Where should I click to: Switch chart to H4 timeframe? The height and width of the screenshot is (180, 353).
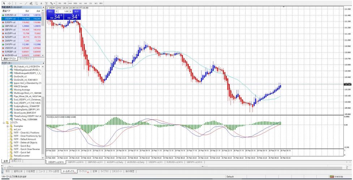click(x=86, y=3)
